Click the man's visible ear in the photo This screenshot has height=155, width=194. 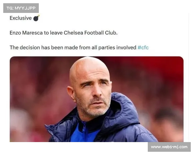point(71,93)
